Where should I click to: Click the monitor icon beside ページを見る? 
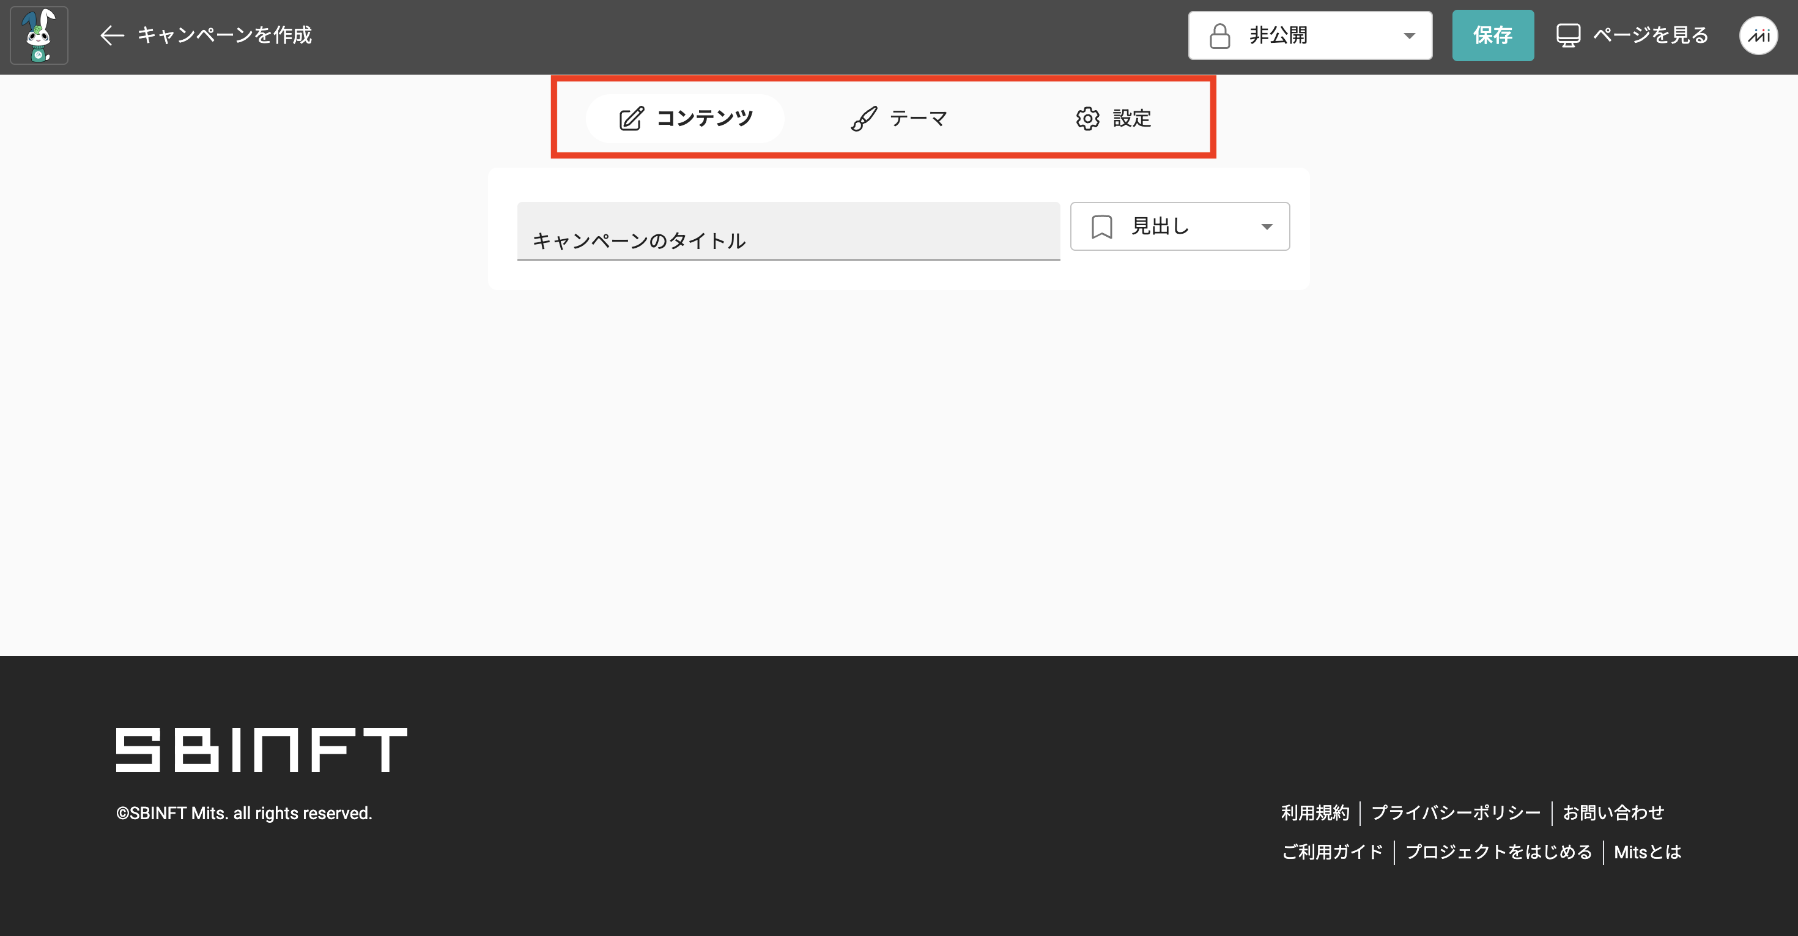click(1567, 35)
